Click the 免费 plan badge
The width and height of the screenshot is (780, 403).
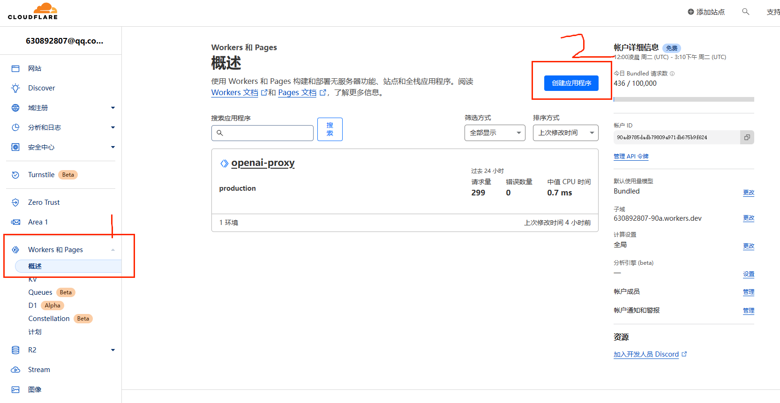coord(672,48)
